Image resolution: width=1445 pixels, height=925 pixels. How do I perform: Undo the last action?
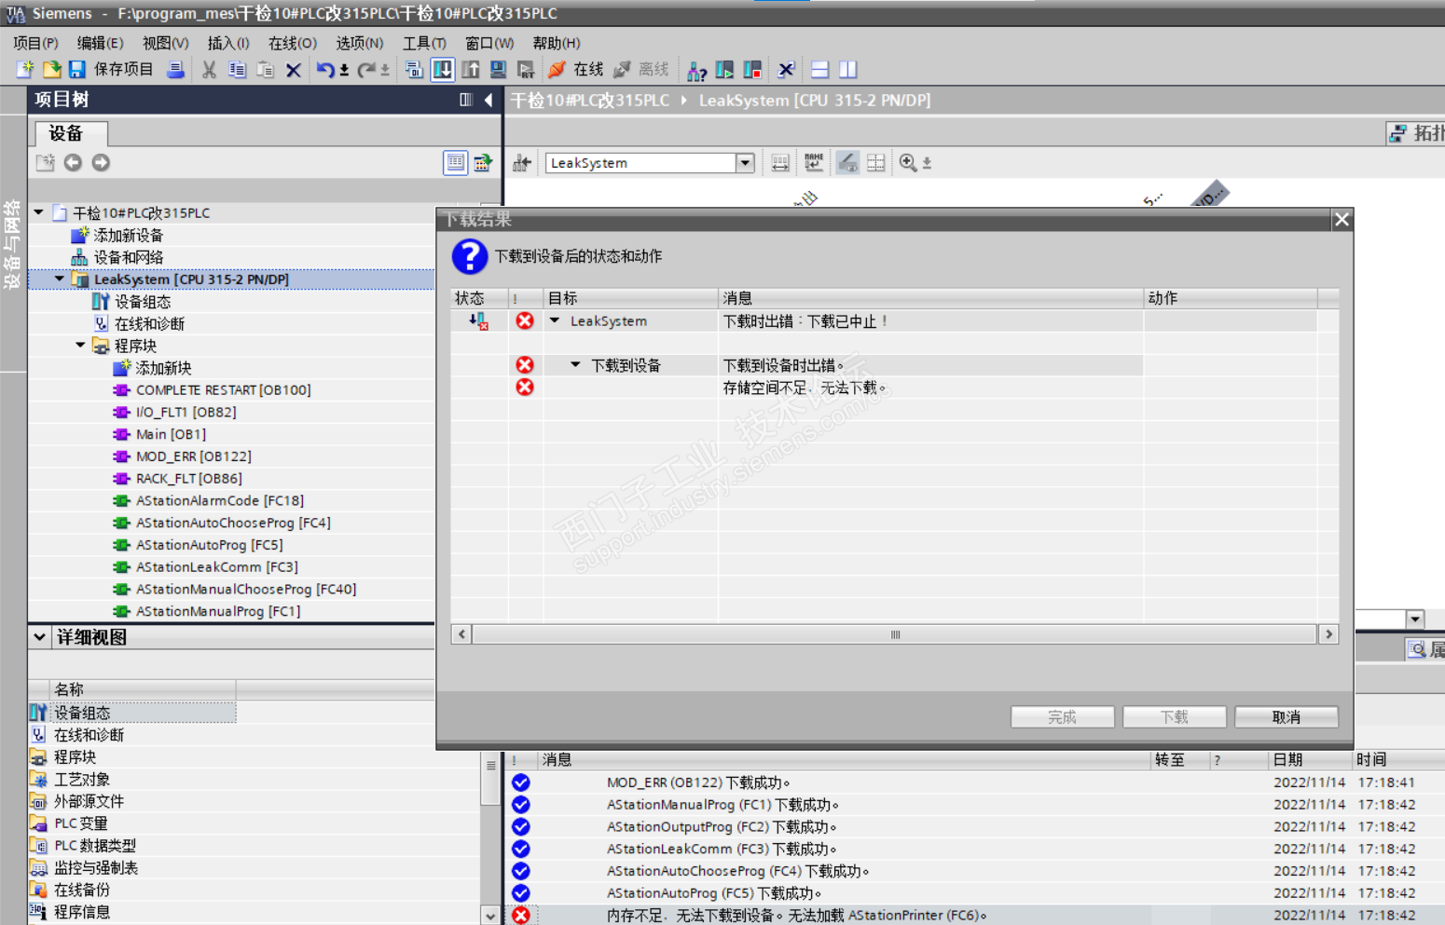click(x=324, y=70)
